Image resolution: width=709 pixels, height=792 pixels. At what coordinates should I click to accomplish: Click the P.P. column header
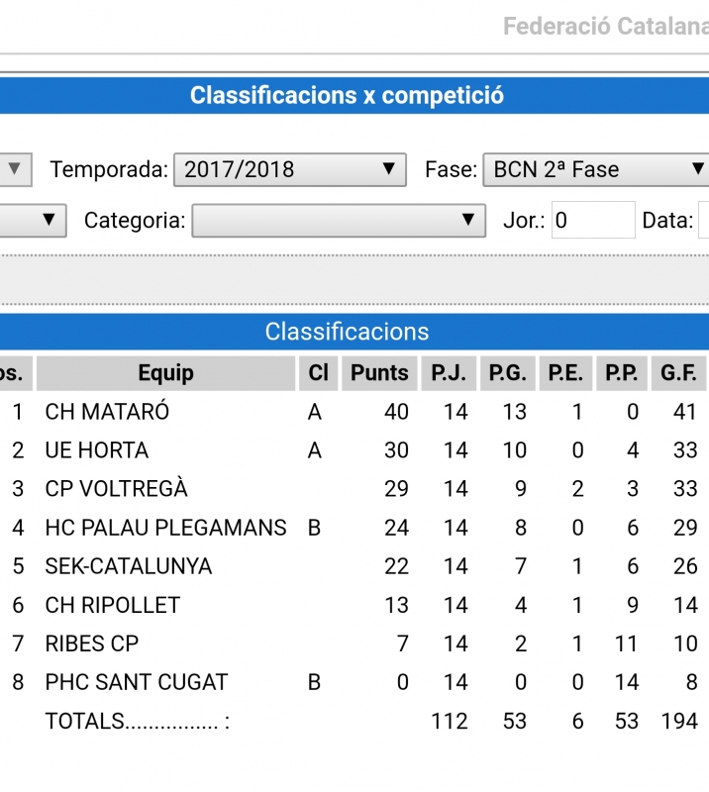pos(622,373)
